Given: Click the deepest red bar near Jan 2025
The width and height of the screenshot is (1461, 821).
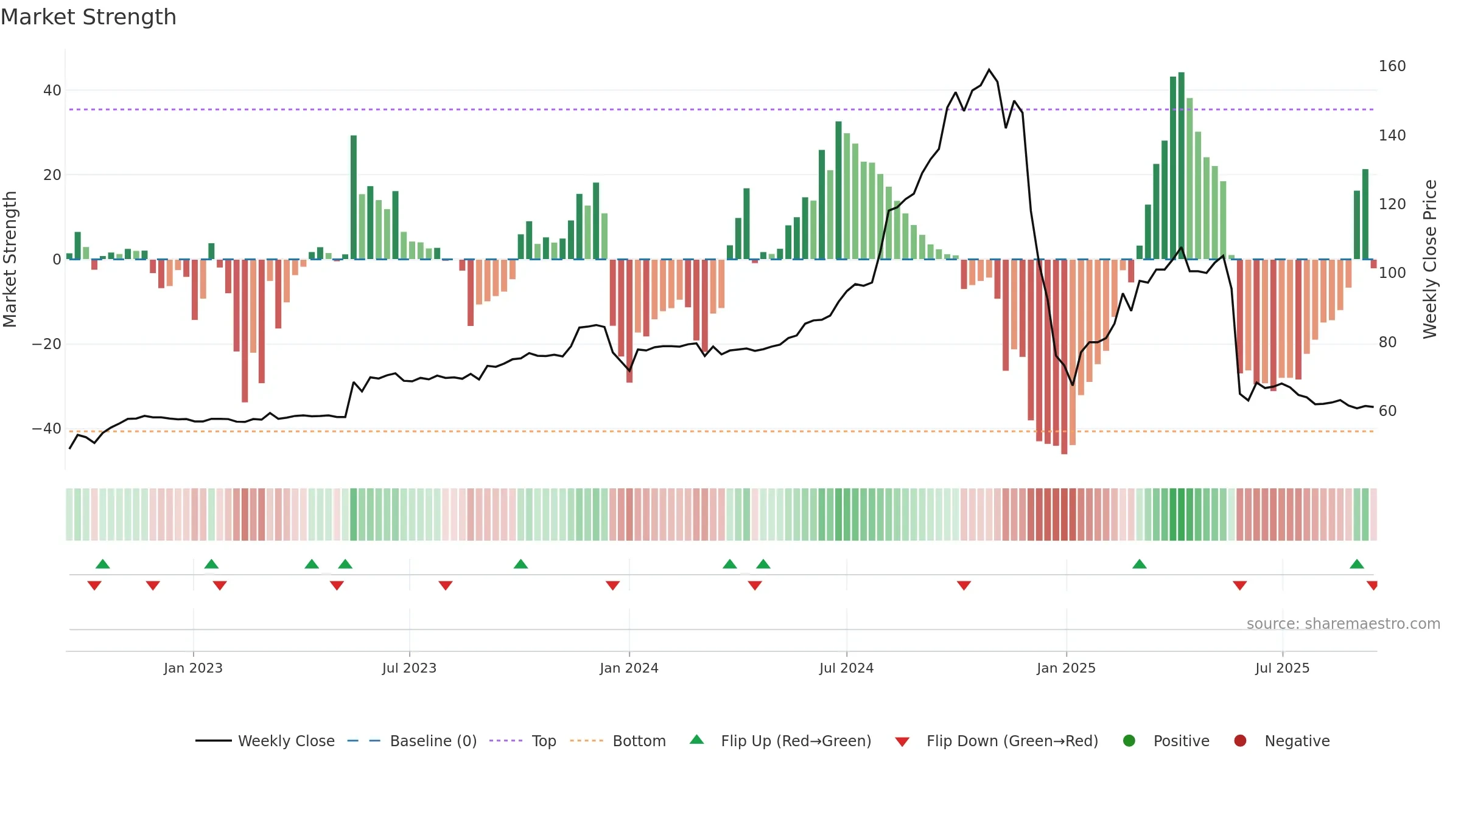Looking at the screenshot, I should 1064,356.
